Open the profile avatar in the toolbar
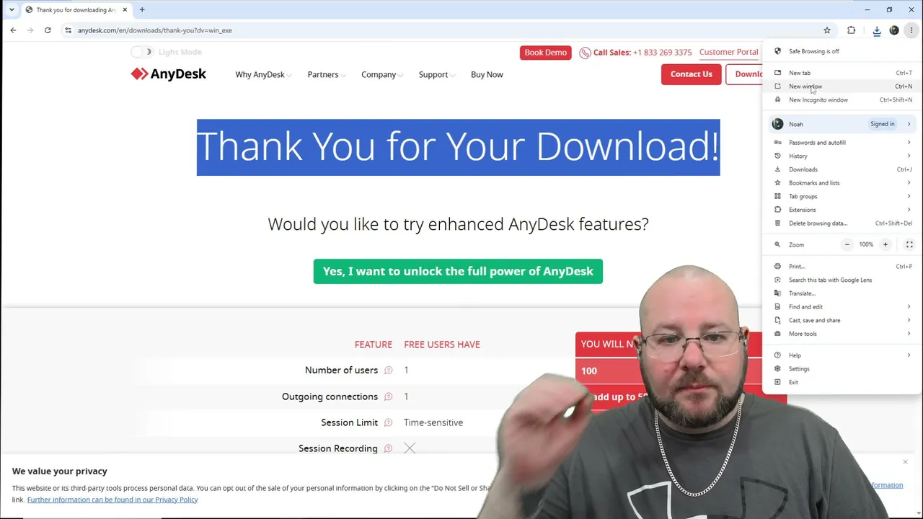Viewport: 923px width, 519px height. pos(894,30)
